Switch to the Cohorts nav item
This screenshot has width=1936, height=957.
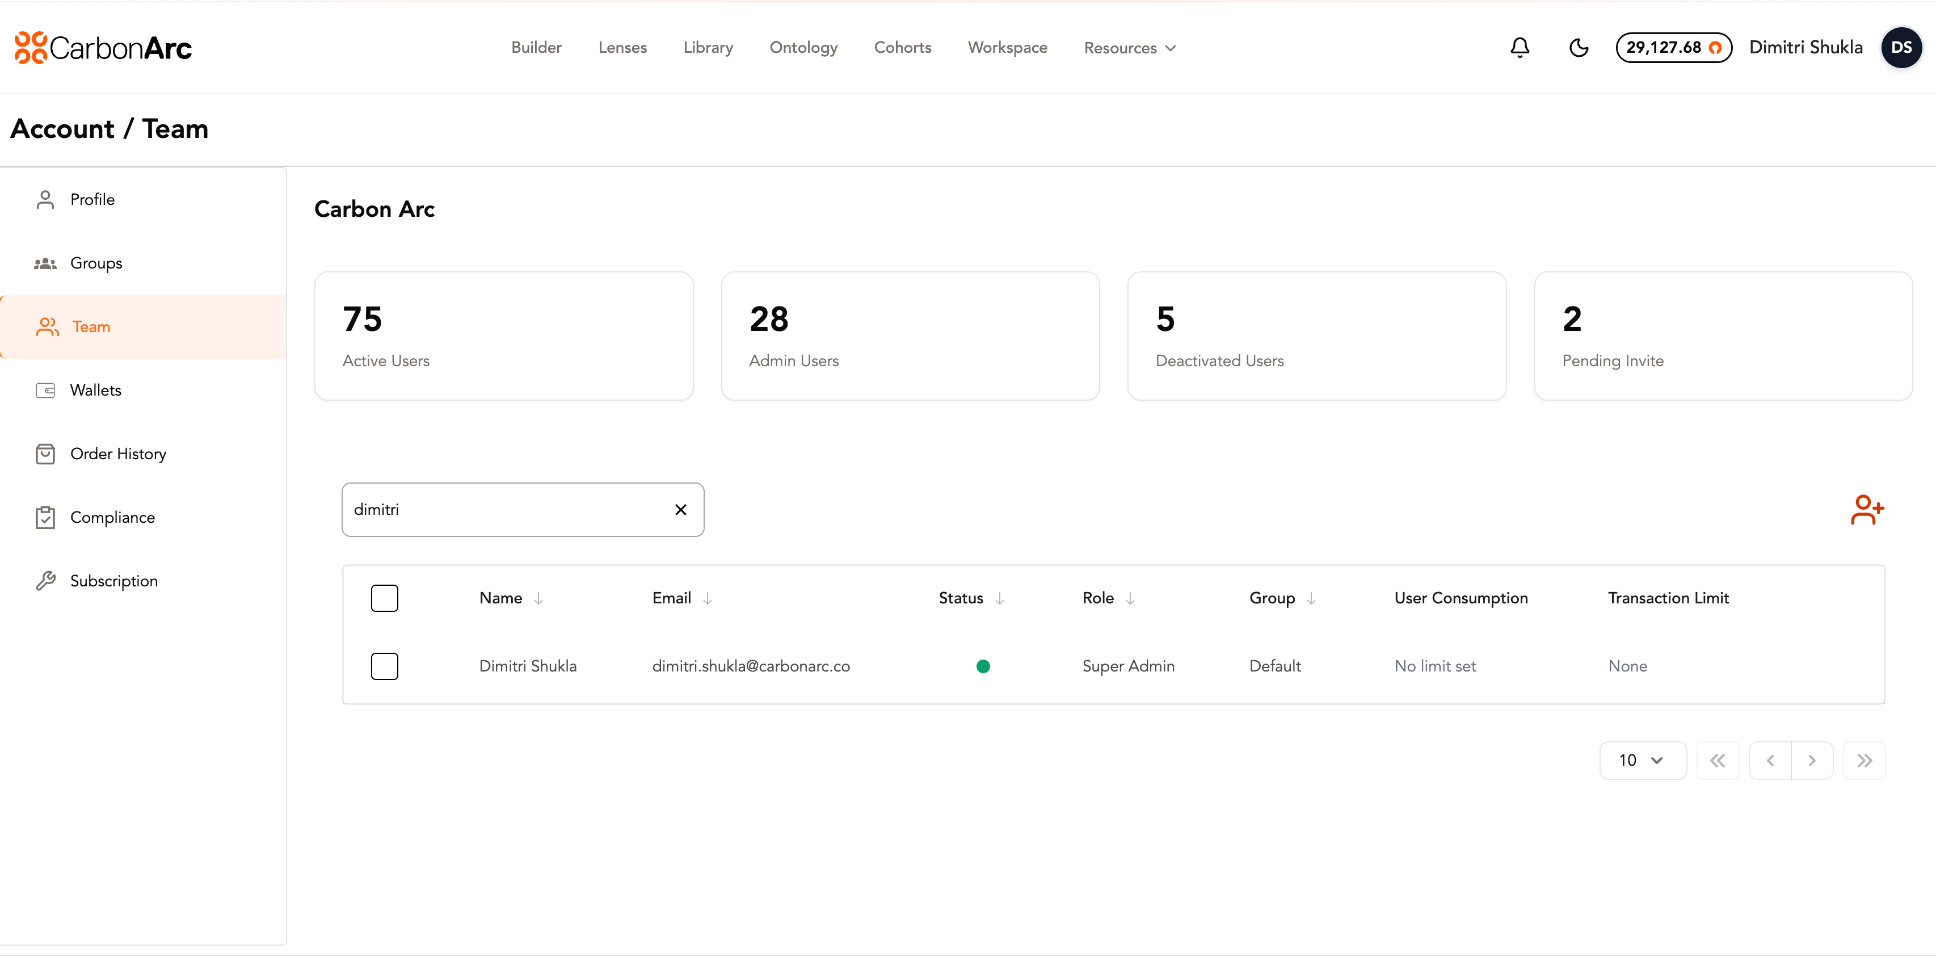(902, 47)
